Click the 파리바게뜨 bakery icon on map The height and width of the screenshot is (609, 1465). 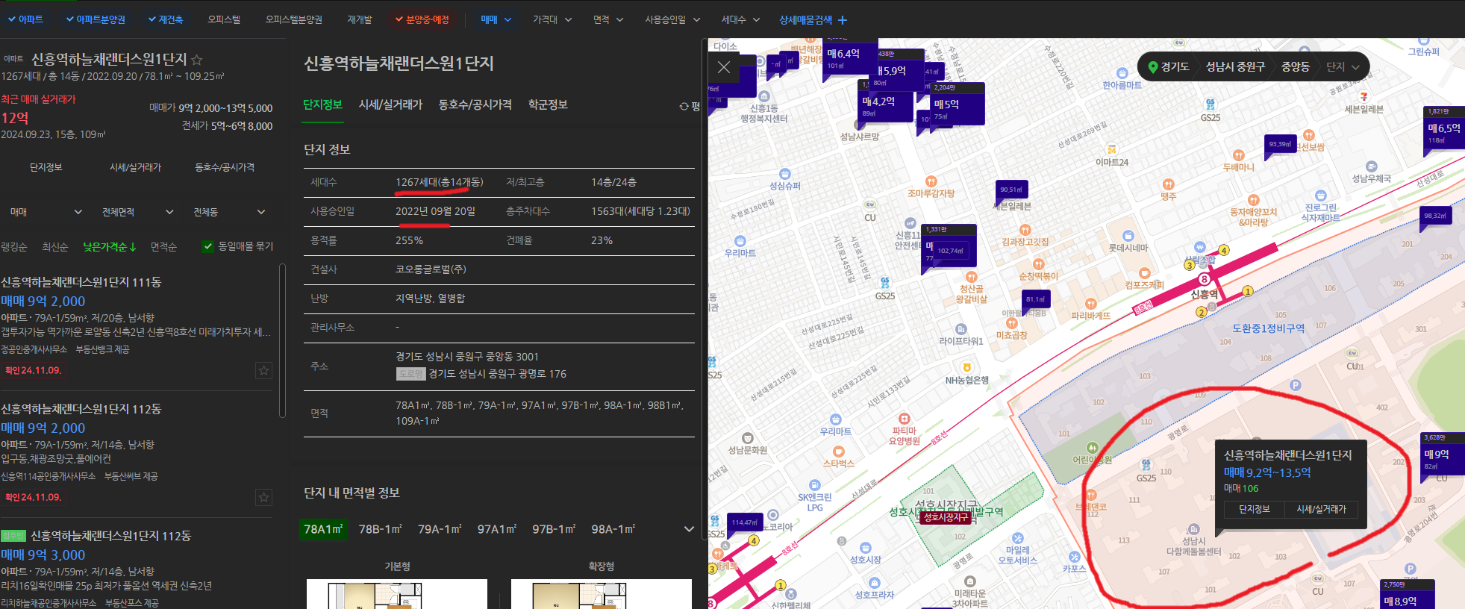coord(1090,304)
